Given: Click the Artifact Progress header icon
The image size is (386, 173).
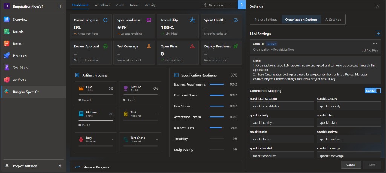Looking at the screenshot, I should (77, 75).
